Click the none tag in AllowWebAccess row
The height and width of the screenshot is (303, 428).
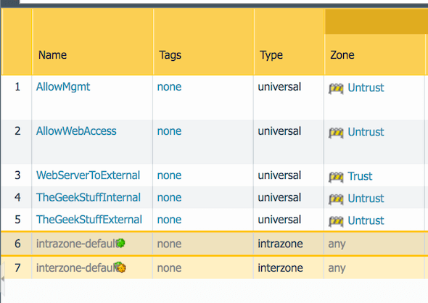click(169, 131)
